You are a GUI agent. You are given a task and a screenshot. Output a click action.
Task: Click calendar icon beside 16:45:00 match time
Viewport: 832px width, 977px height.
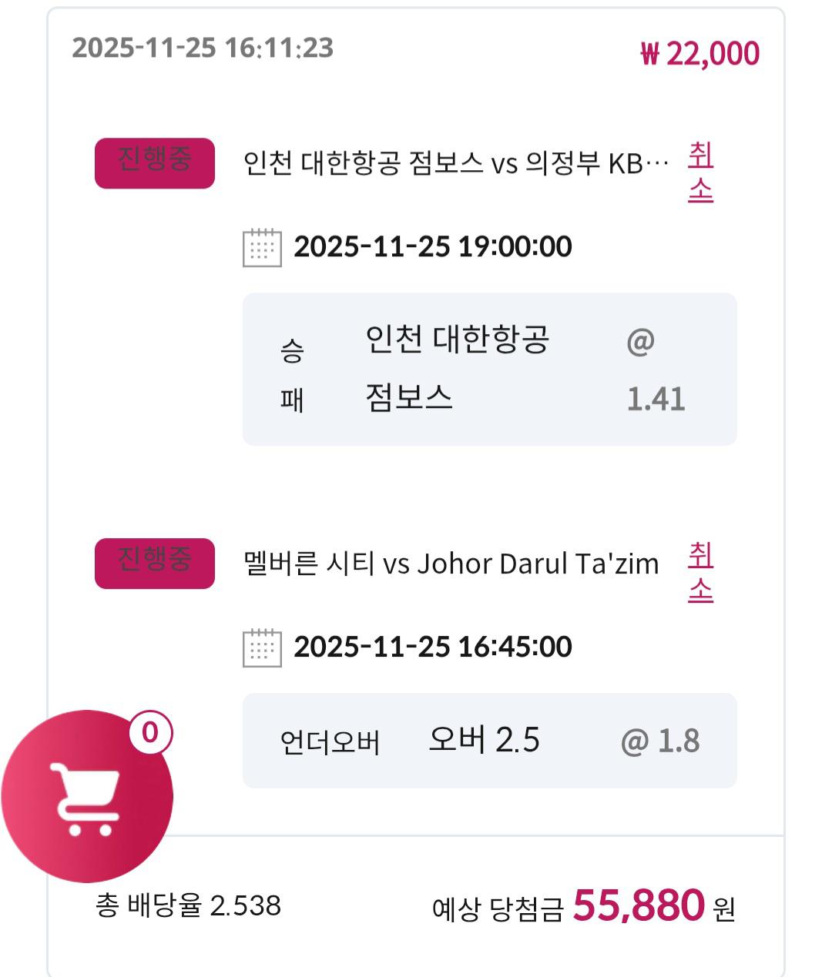(261, 647)
